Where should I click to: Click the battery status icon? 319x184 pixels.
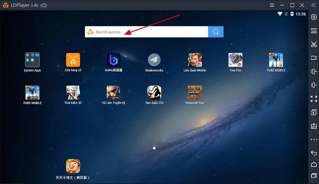click(x=292, y=14)
